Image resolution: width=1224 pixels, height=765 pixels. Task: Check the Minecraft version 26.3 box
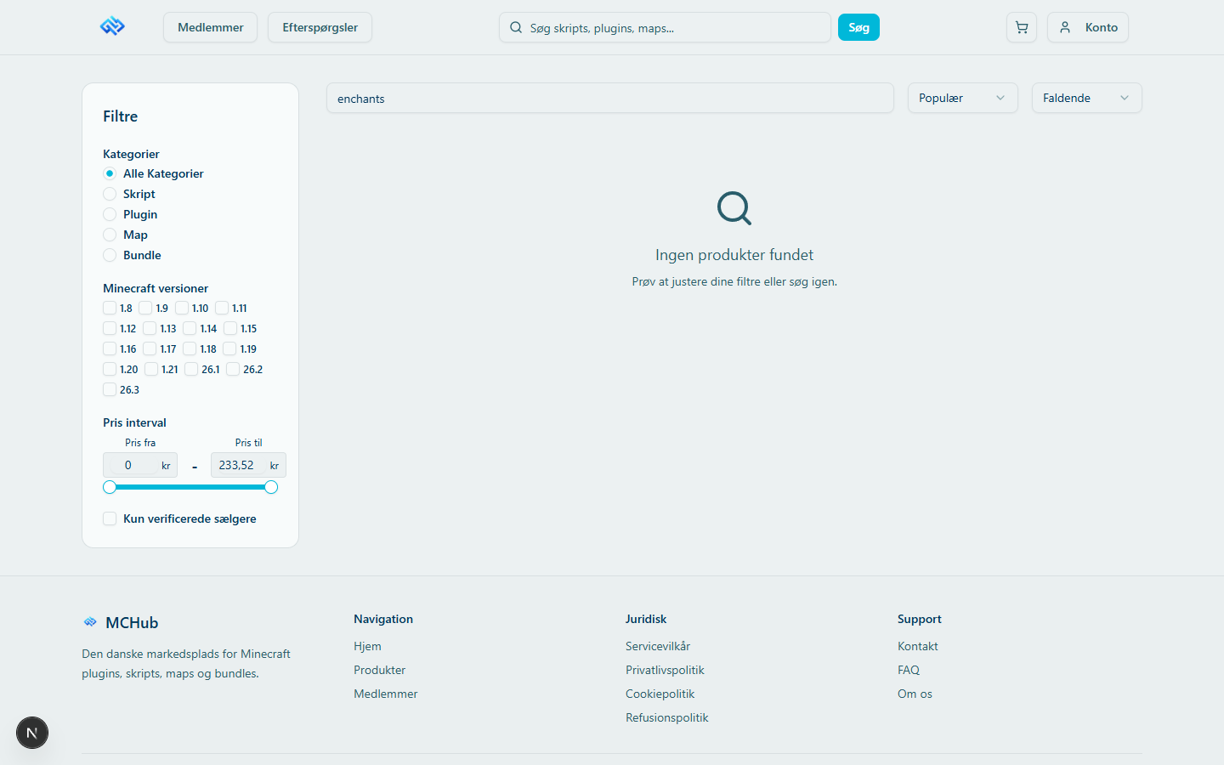pos(110,389)
